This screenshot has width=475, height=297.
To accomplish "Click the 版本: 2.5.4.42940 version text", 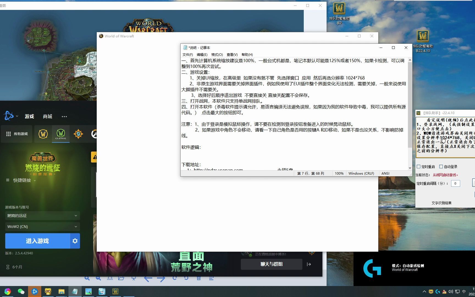I will tap(19, 253).
